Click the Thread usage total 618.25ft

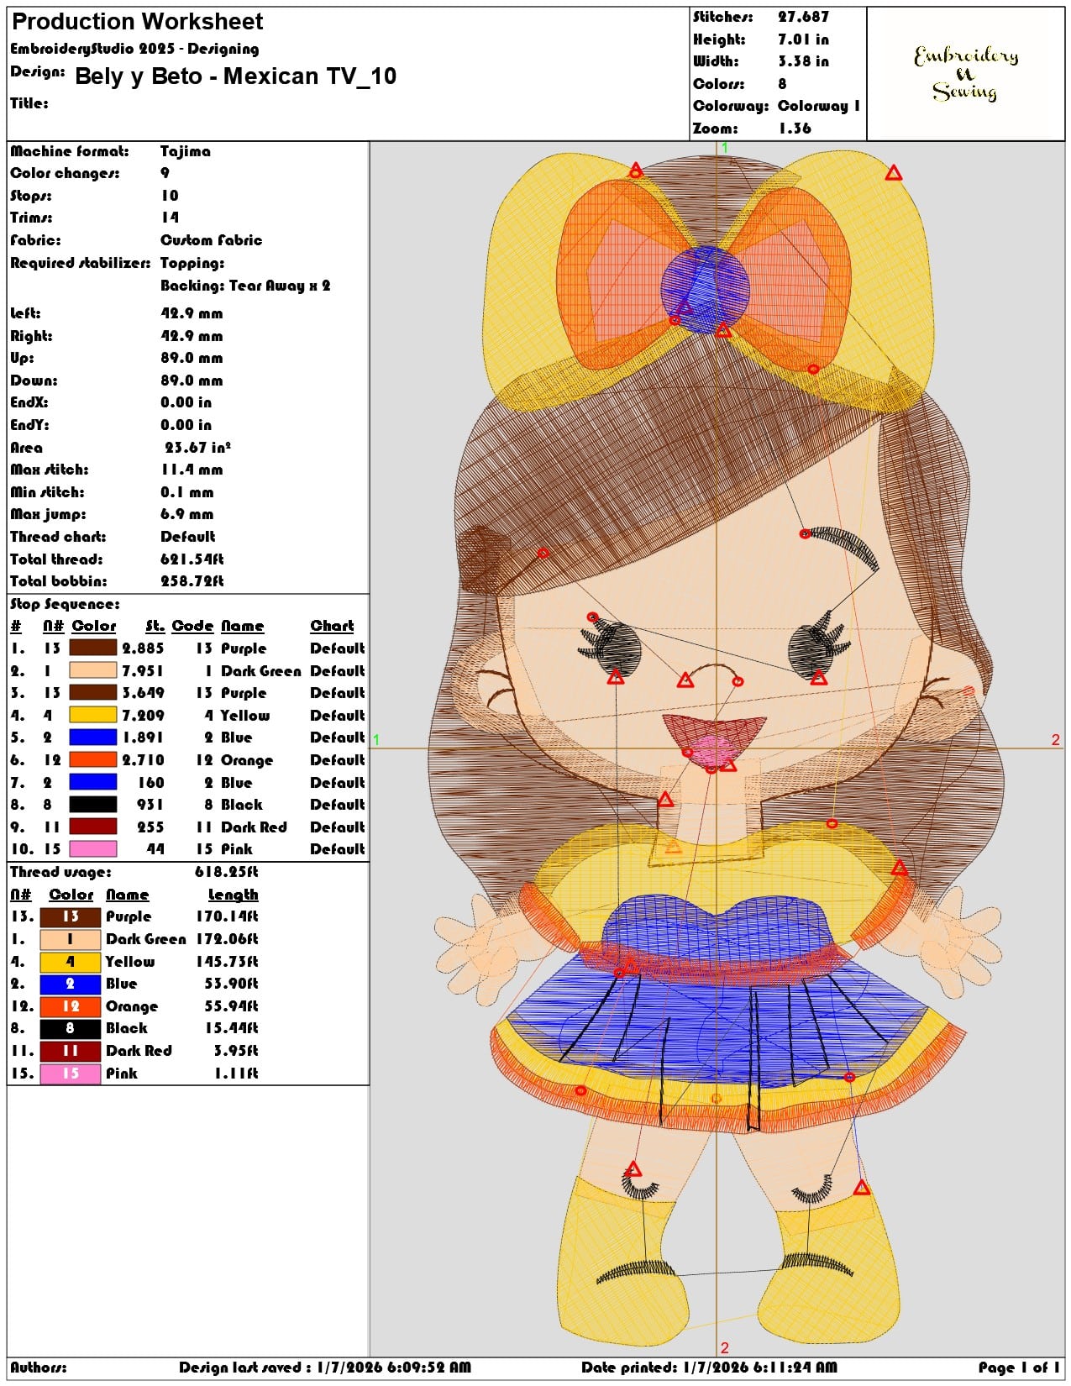point(227,872)
